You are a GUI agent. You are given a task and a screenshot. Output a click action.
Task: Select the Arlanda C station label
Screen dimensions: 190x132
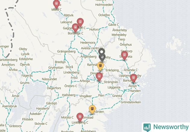pos(131,70)
